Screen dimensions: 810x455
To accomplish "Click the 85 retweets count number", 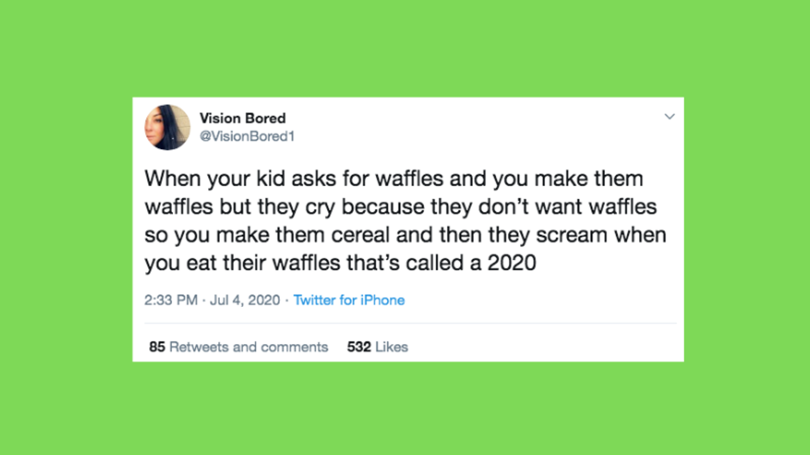I will 157,347.
